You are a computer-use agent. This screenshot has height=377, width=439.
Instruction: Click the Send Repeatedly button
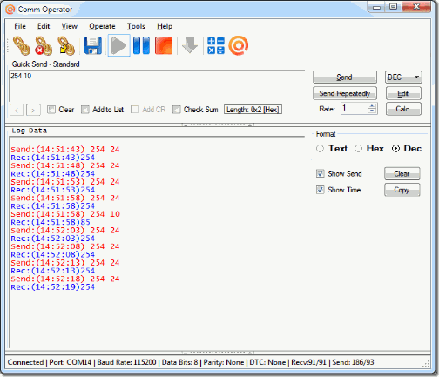(x=345, y=93)
